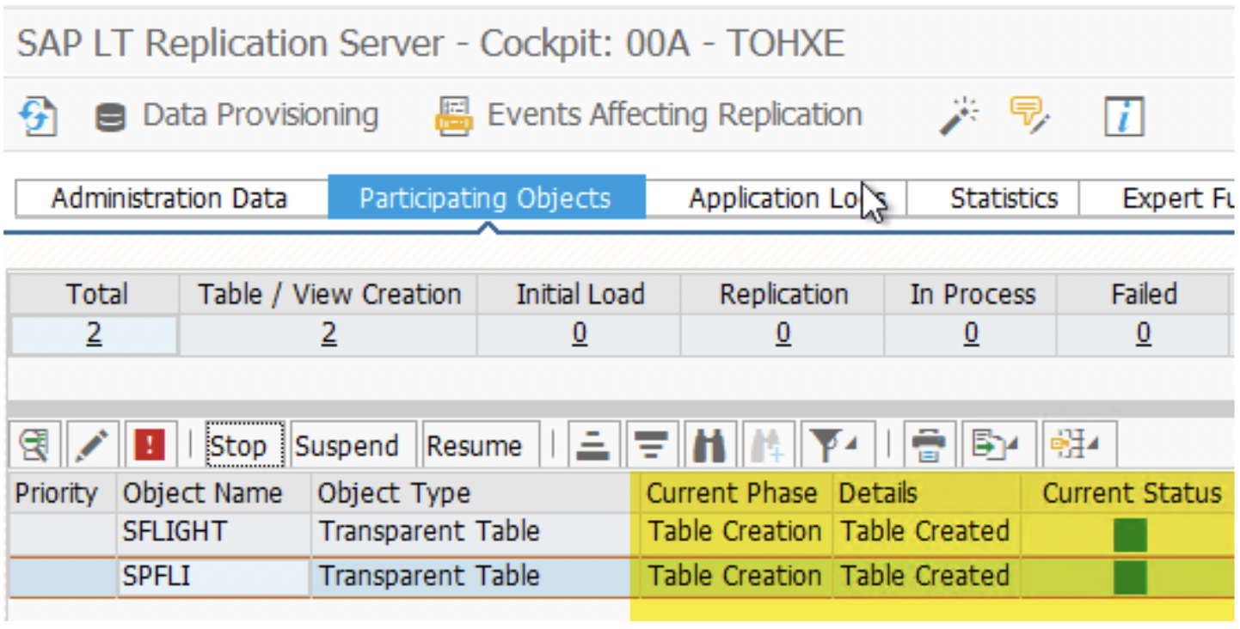Click the Total count 2 link
The image size is (1240, 629).
(x=94, y=333)
